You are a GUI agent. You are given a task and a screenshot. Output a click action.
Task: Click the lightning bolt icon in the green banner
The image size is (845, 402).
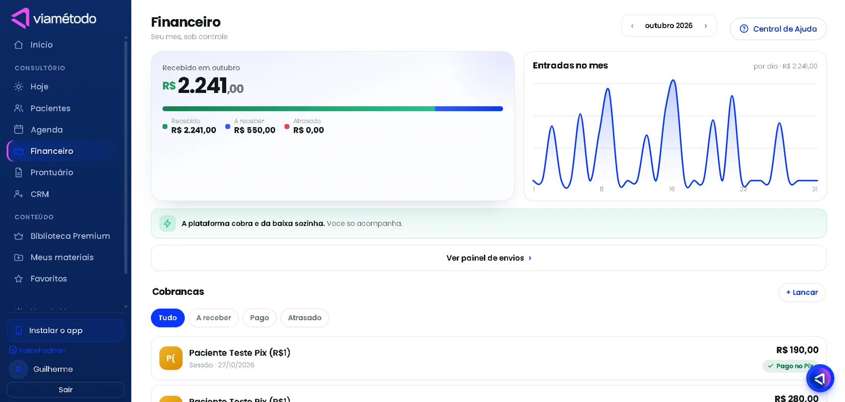pyautogui.click(x=167, y=224)
